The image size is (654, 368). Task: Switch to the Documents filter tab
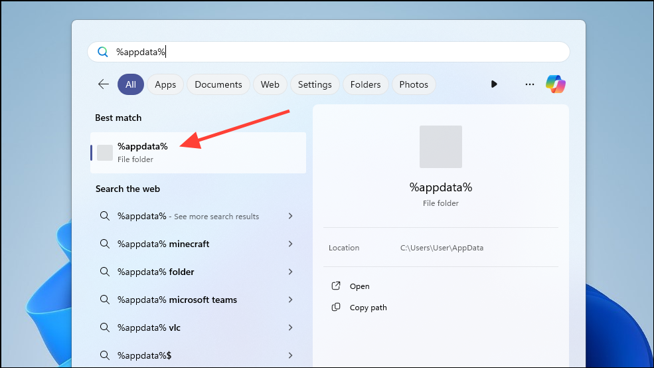[x=218, y=84]
